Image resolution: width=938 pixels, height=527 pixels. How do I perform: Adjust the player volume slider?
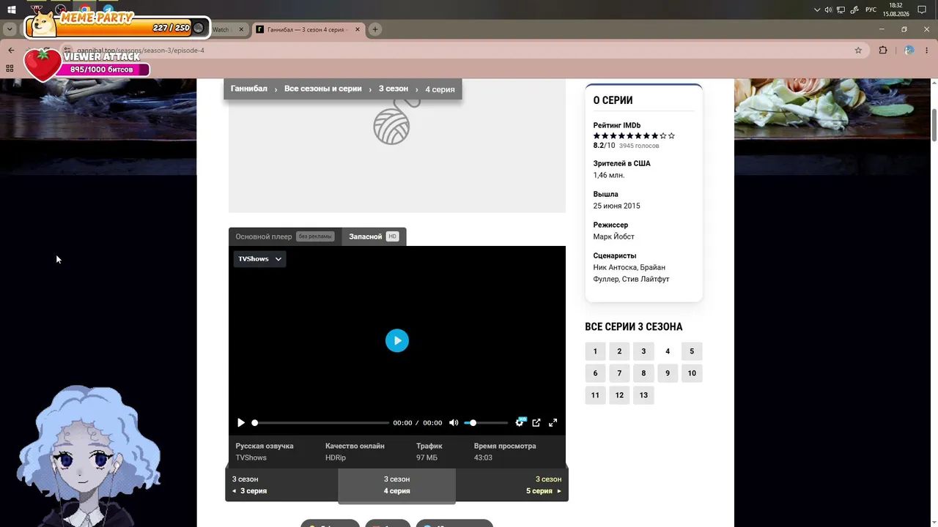pos(486,422)
